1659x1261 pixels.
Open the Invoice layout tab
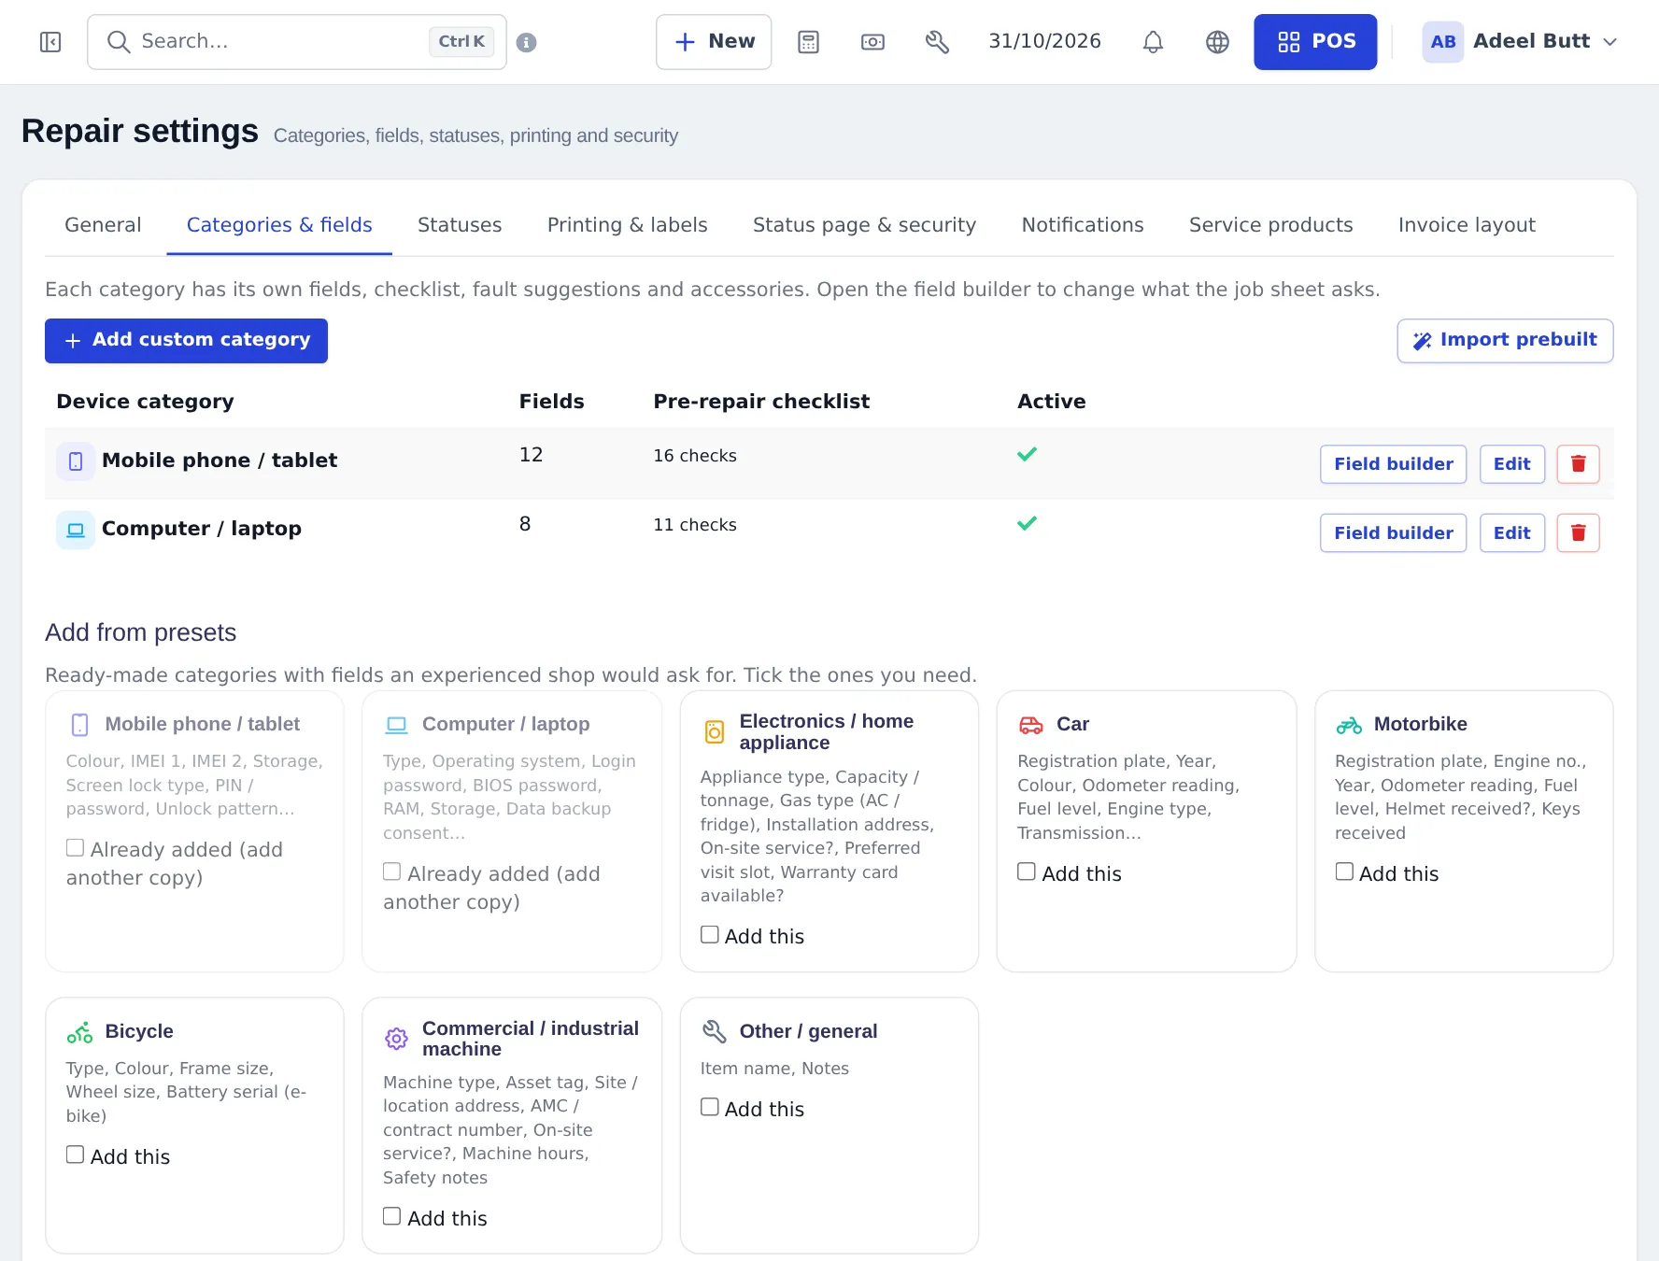[1467, 225]
